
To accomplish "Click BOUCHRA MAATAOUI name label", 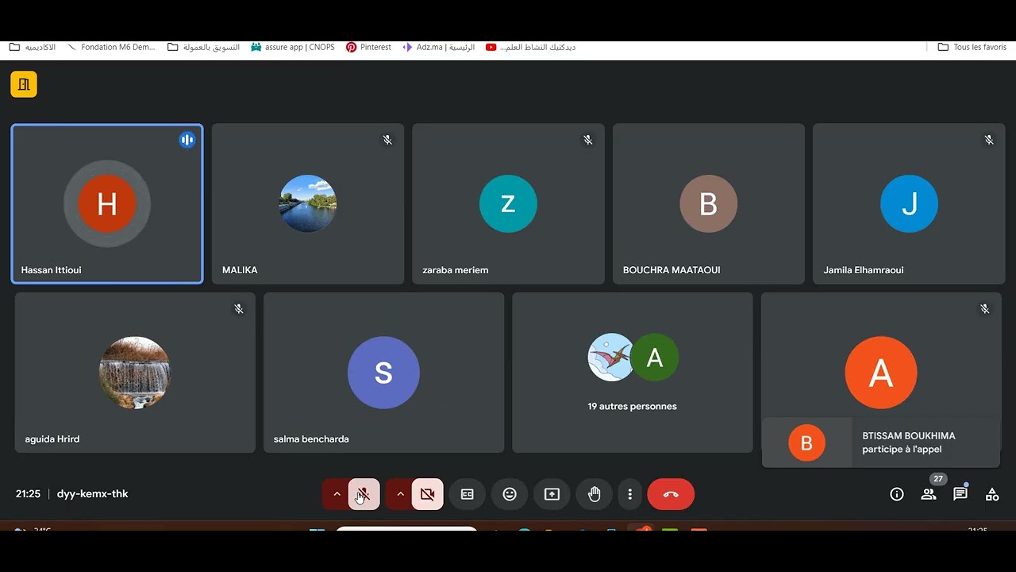I will 672,270.
